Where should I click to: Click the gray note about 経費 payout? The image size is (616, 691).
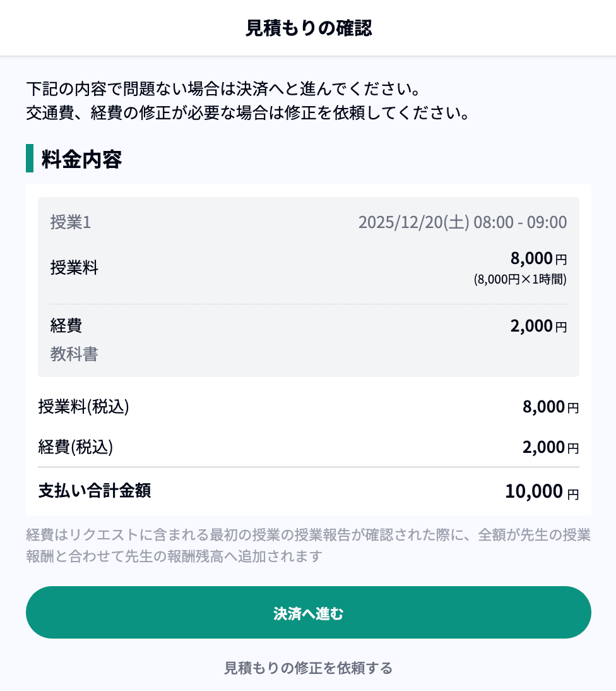308,546
